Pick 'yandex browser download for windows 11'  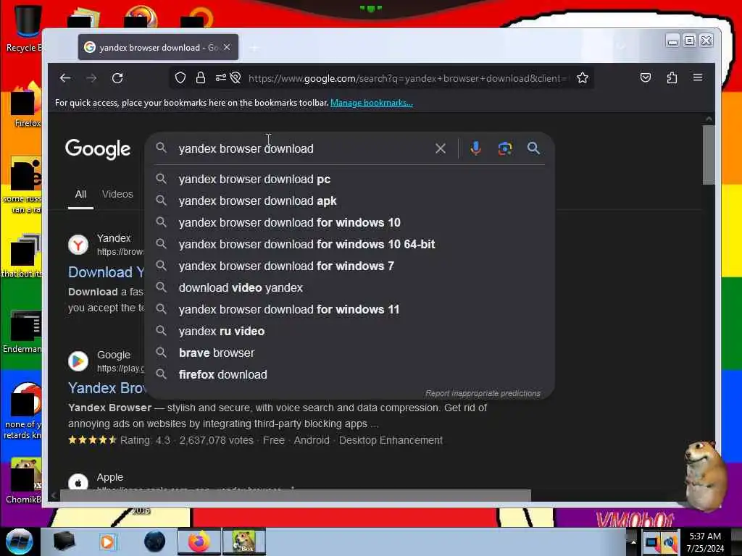tap(350, 310)
